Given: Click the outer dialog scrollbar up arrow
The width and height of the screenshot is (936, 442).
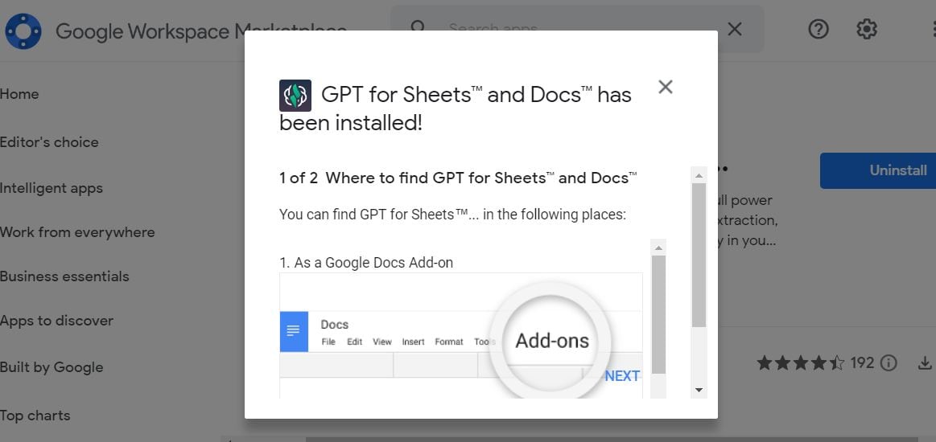Looking at the screenshot, I should pos(699,175).
